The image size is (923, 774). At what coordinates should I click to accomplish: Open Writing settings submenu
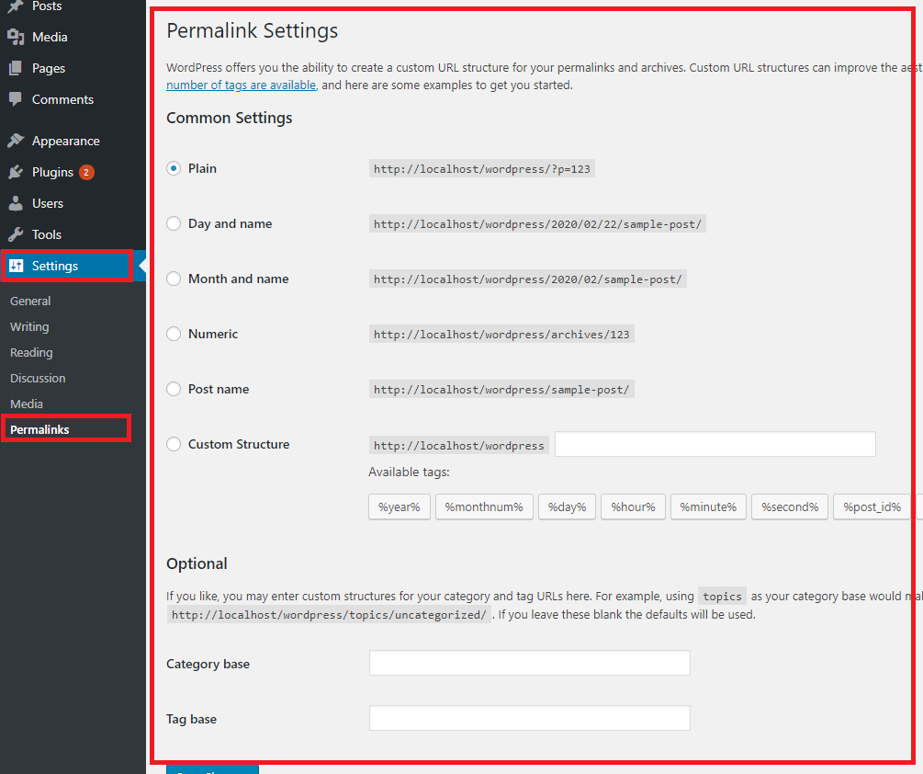[29, 327]
